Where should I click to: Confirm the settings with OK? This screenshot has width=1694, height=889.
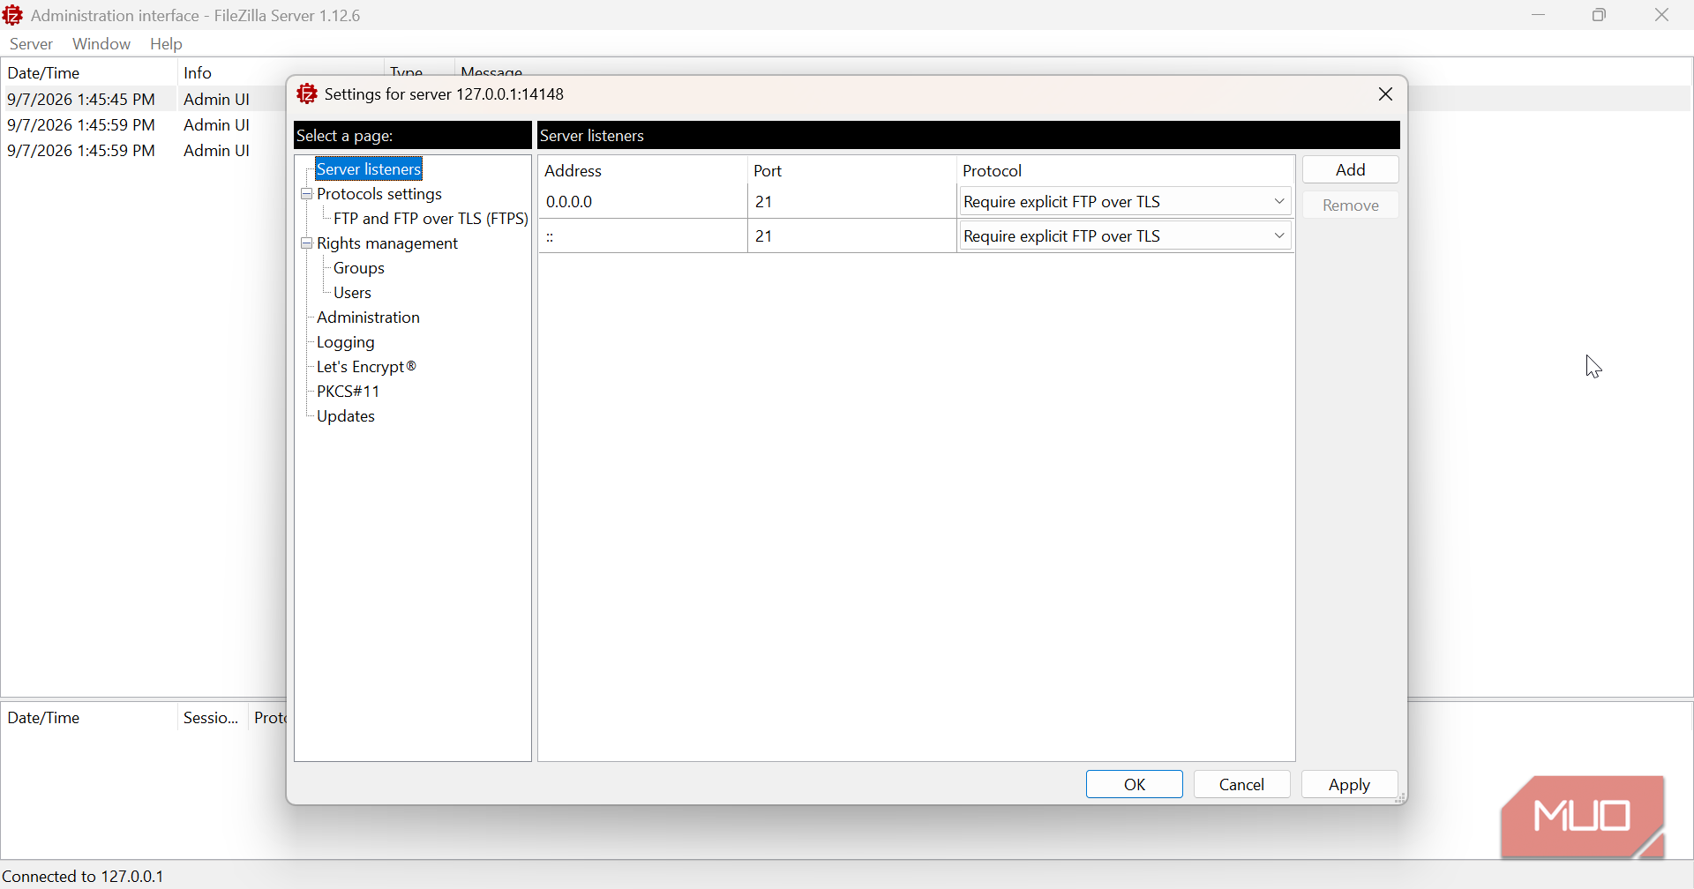(1134, 785)
